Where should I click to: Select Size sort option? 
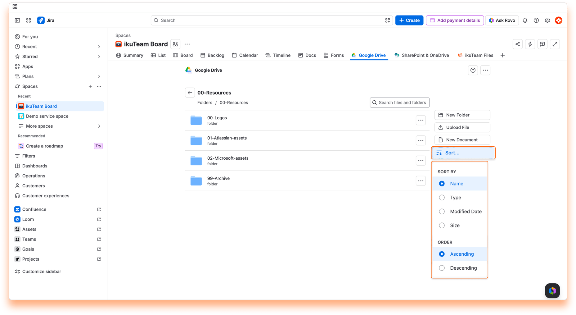[459, 226]
